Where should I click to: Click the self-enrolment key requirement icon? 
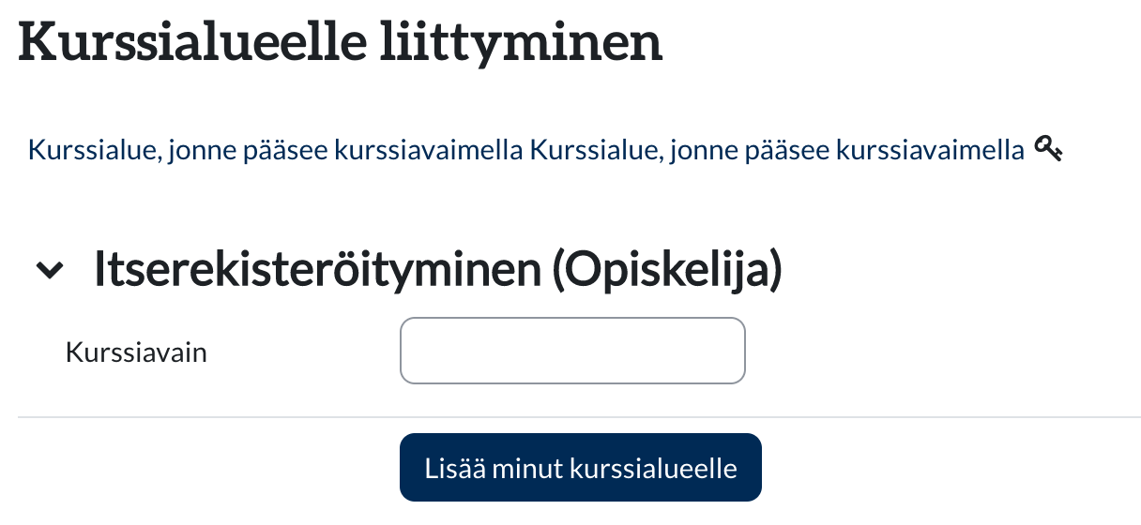click(1048, 148)
